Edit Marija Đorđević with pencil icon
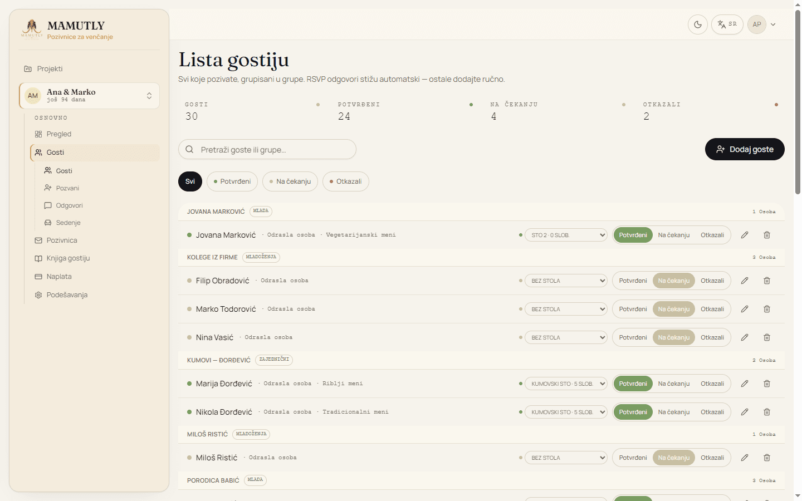The image size is (802, 501). point(745,384)
